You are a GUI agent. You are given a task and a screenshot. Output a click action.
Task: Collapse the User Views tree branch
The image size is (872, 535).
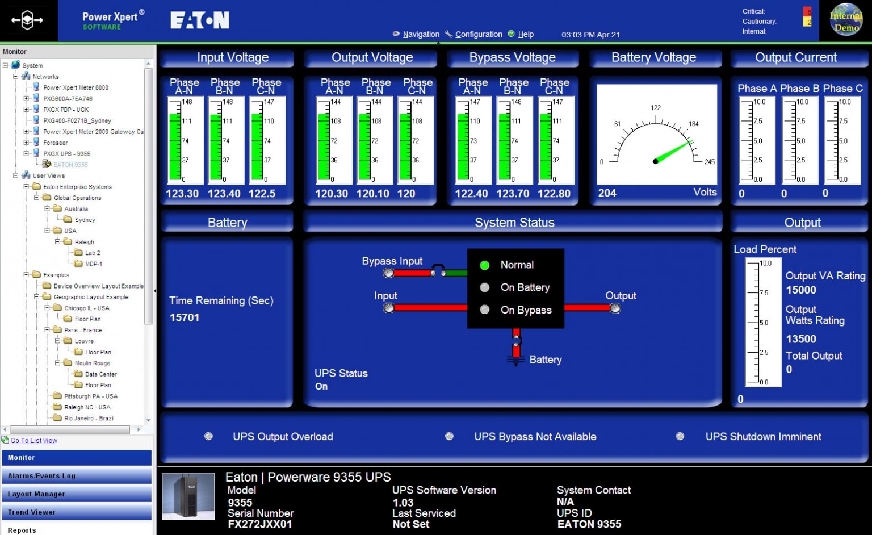16,175
